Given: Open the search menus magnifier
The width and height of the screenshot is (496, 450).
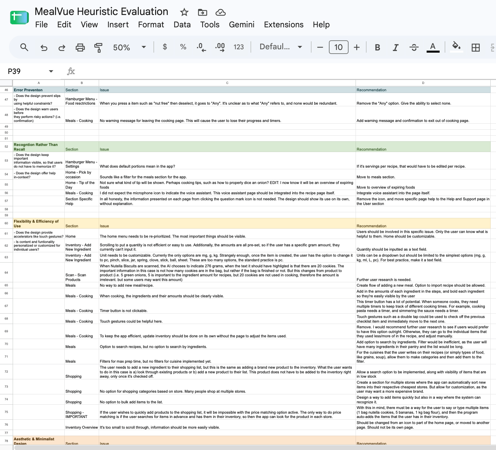Looking at the screenshot, I should [24, 47].
